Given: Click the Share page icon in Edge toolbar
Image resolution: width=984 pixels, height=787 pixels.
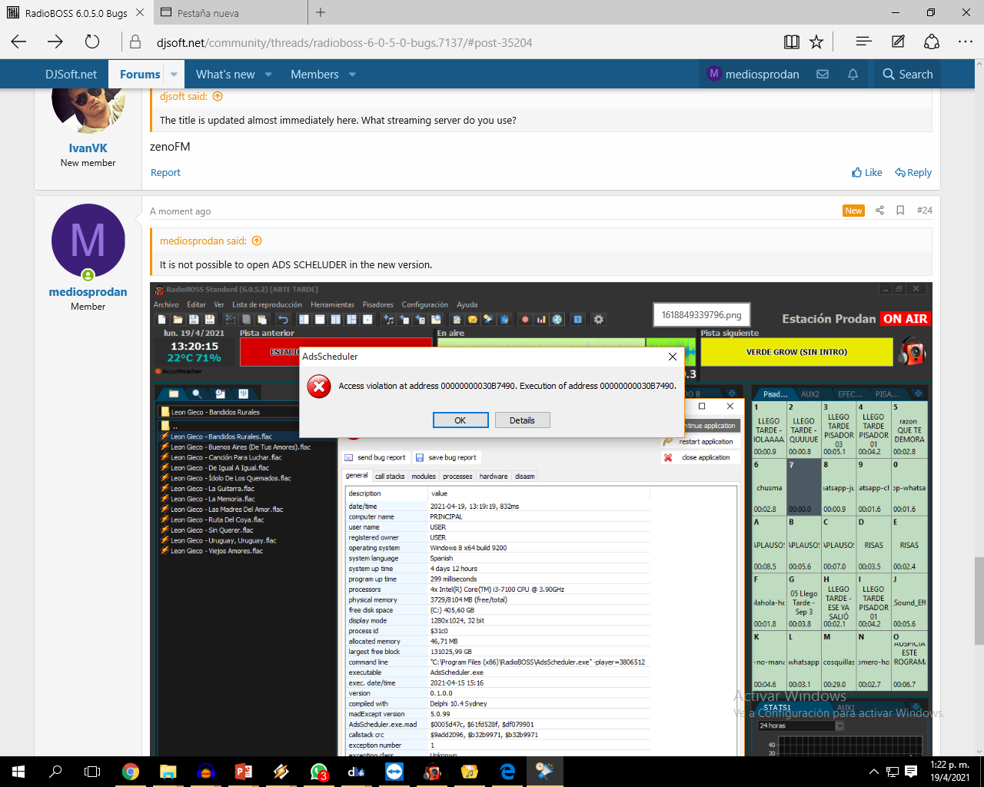Looking at the screenshot, I should pyautogui.click(x=932, y=42).
